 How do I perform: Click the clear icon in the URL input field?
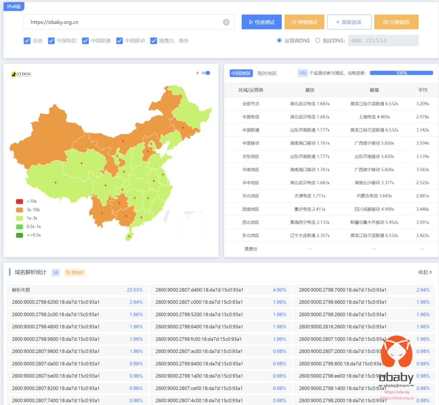click(226, 22)
